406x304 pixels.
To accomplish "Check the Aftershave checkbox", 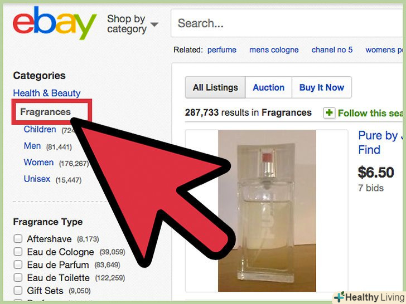I will [18, 239].
